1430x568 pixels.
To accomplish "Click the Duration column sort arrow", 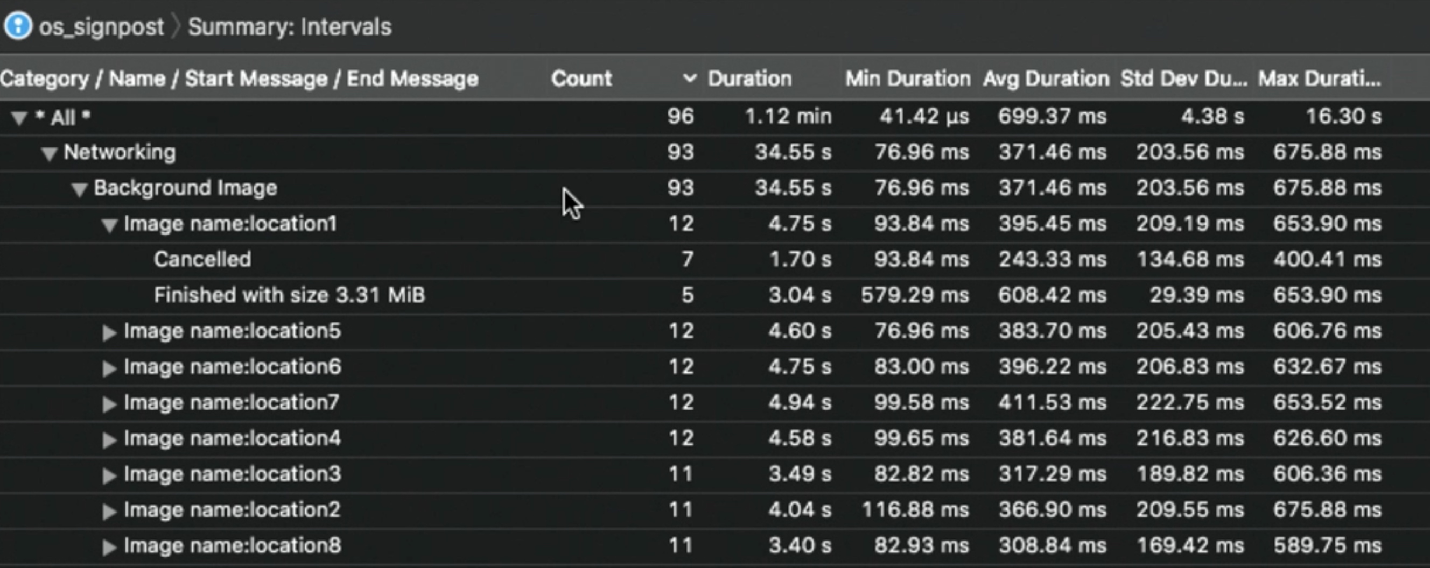I will pyautogui.click(x=689, y=78).
